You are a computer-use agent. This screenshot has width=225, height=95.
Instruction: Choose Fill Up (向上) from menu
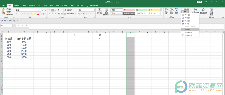tap(190, 21)
